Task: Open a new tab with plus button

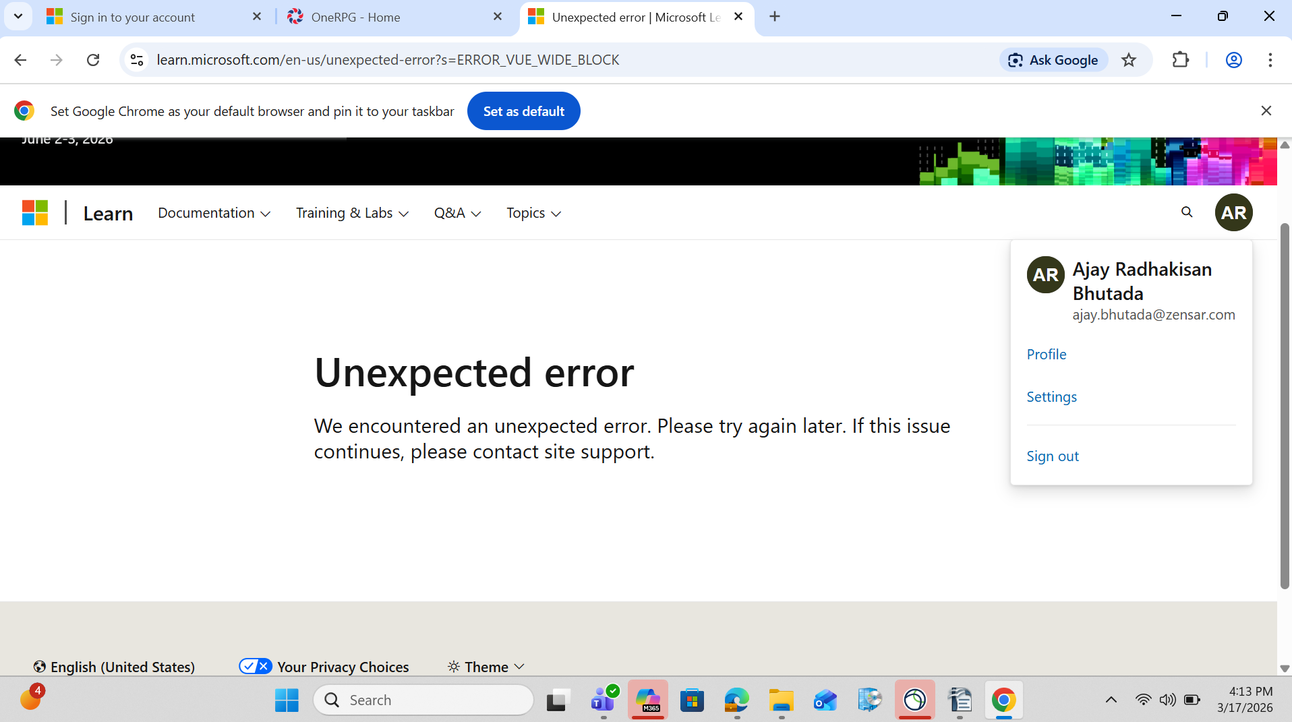Action: click(775, 16)
